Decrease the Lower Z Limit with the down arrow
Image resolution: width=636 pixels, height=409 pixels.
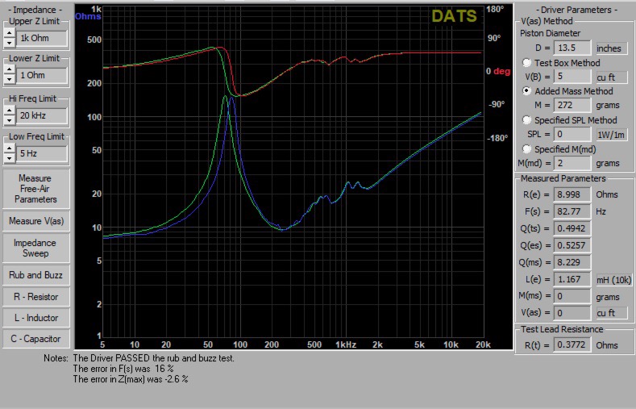[x=9, y=79]
